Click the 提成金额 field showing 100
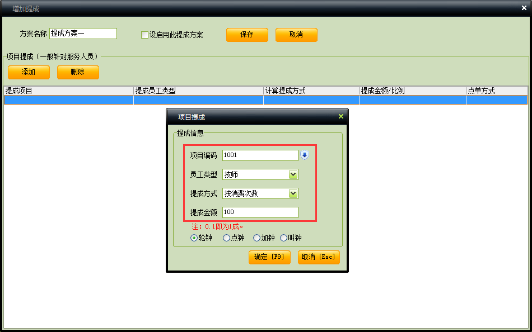Viewport: 532px width, 332px height. (x=260, y=212)
